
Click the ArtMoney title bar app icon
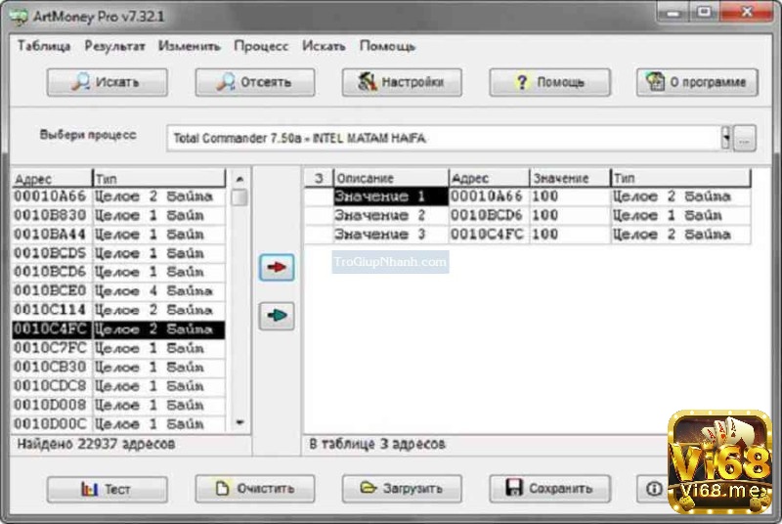(x=19, y=17)
